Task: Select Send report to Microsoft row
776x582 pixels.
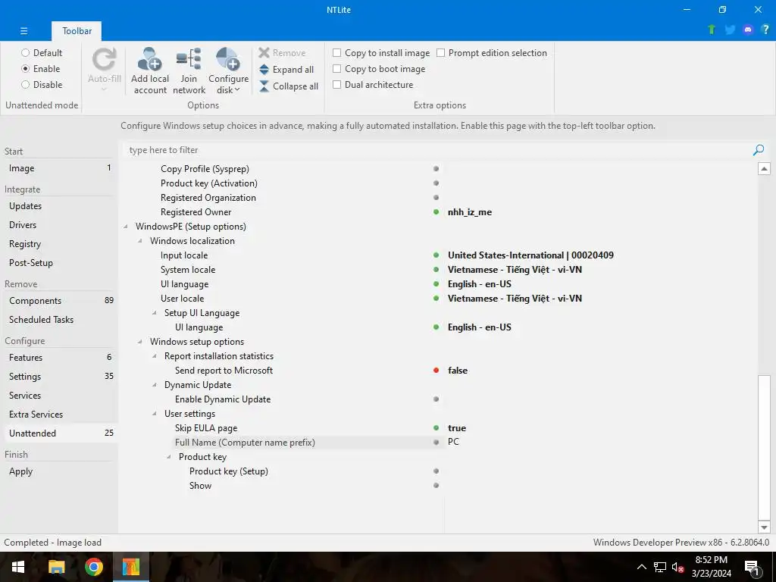Action: (x=438, y=370)
